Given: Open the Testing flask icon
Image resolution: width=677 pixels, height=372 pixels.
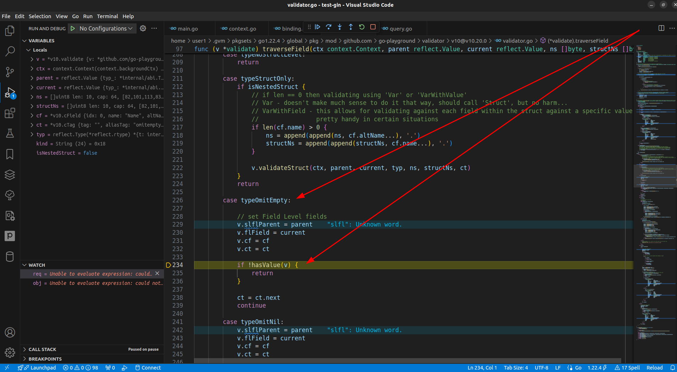Looking at the screenshot, I should 10,133.
